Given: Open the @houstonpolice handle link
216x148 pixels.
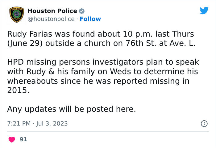Looking at the screenshot, I should coord(51,19).
